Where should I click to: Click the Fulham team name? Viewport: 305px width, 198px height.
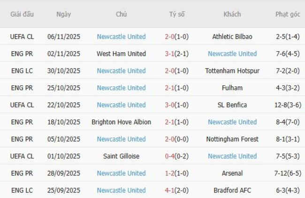[x=232, y=88]
